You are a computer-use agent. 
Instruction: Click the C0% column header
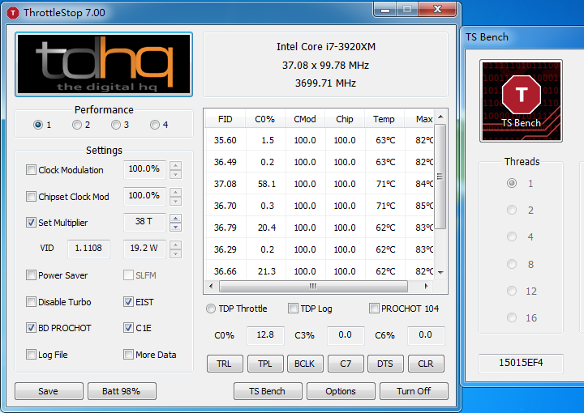click(x=264, y=119)
